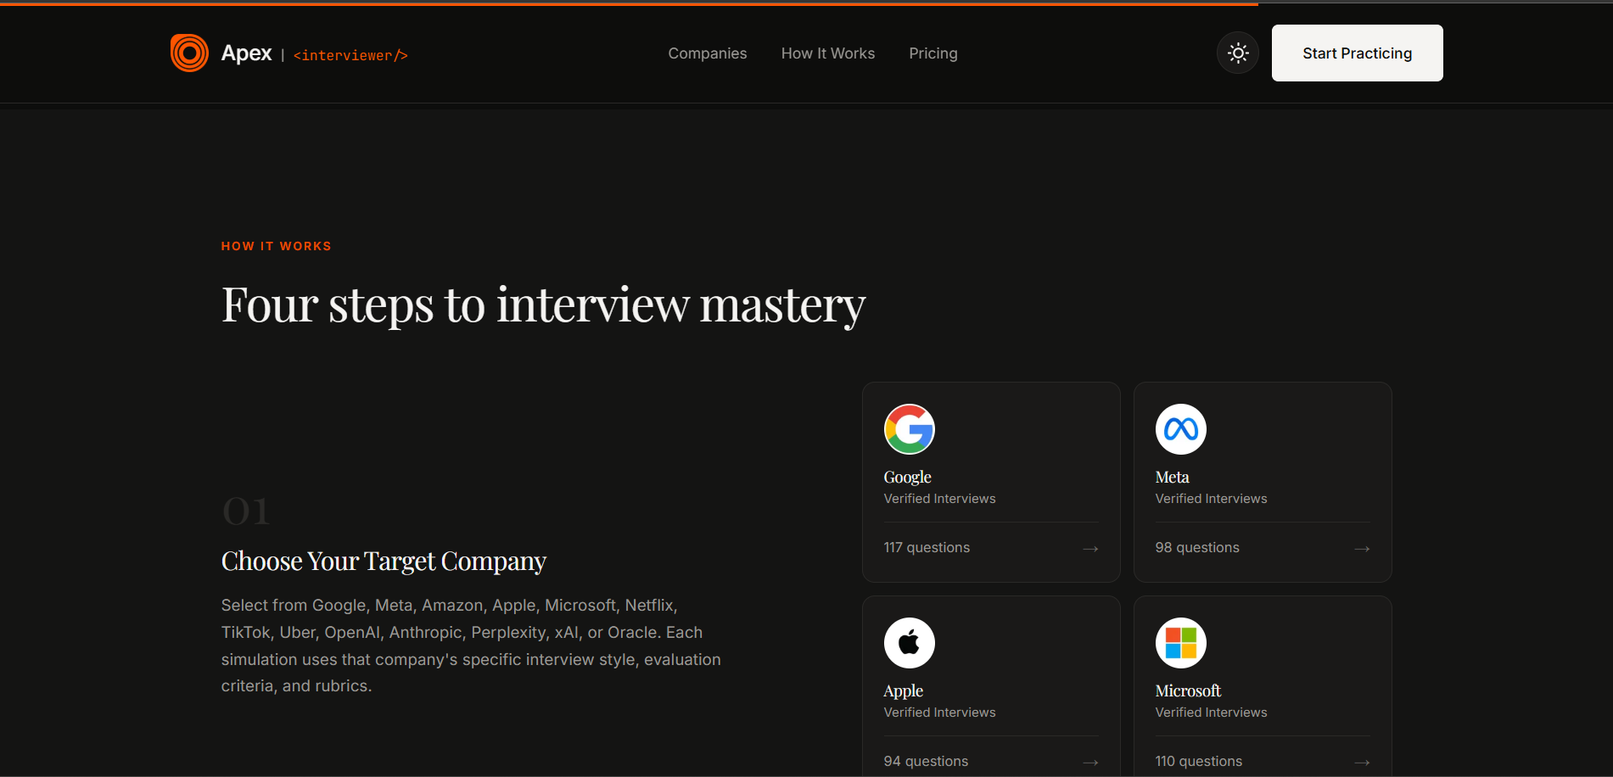Click the arrow beside 117 questions

pyautogui.click(x=1090, y=549)
